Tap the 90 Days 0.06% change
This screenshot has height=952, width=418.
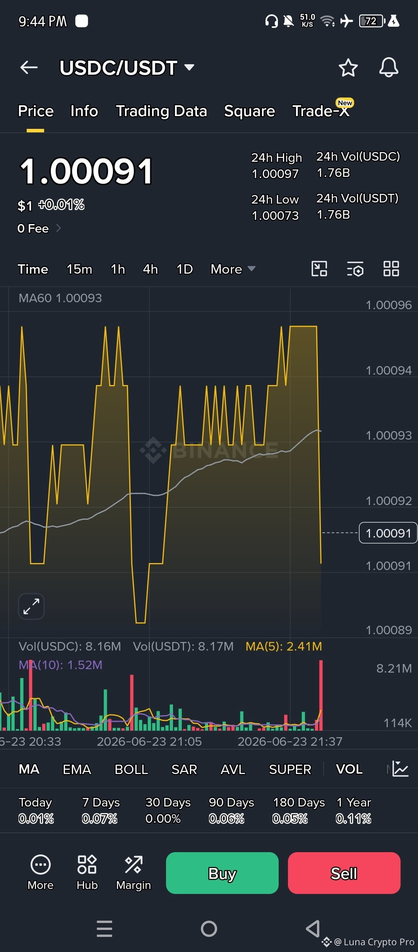pos(231,810)
